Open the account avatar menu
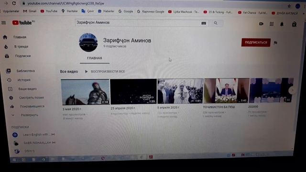This screenshot has width=306, height=172. 294,24
